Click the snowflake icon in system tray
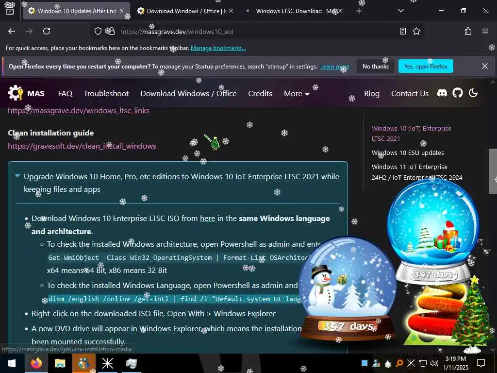The image size is (497, 373). pyautogui.click(x=411, y=363)
